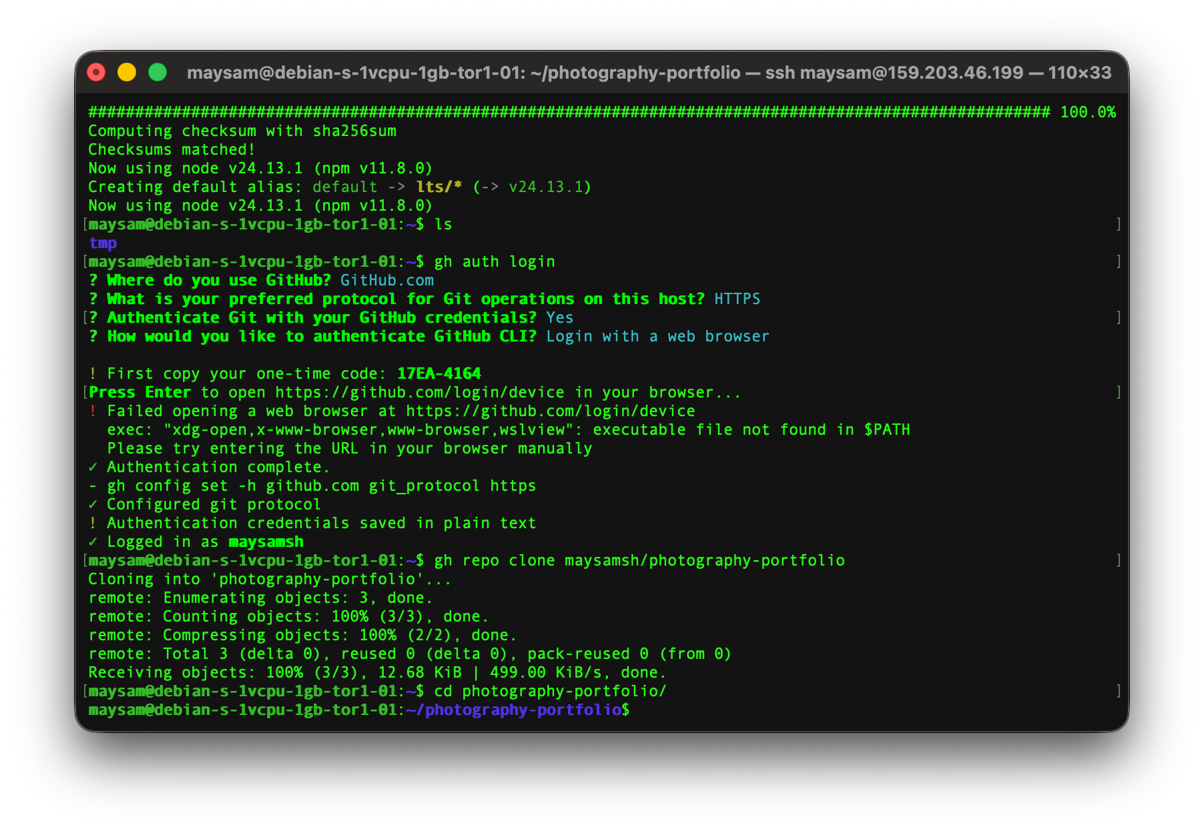Click 'remote: Total 3 (delta 0)' line
1204x831 pixels.
[x=410, y=654]
